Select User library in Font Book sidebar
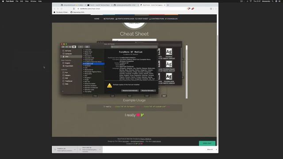283x159 pixels. (x=71, y=57)
